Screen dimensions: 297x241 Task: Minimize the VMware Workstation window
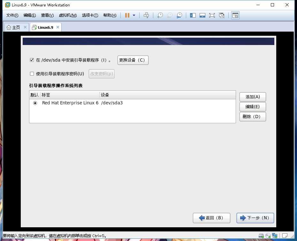pyautogui.click(x=258, y=5)
